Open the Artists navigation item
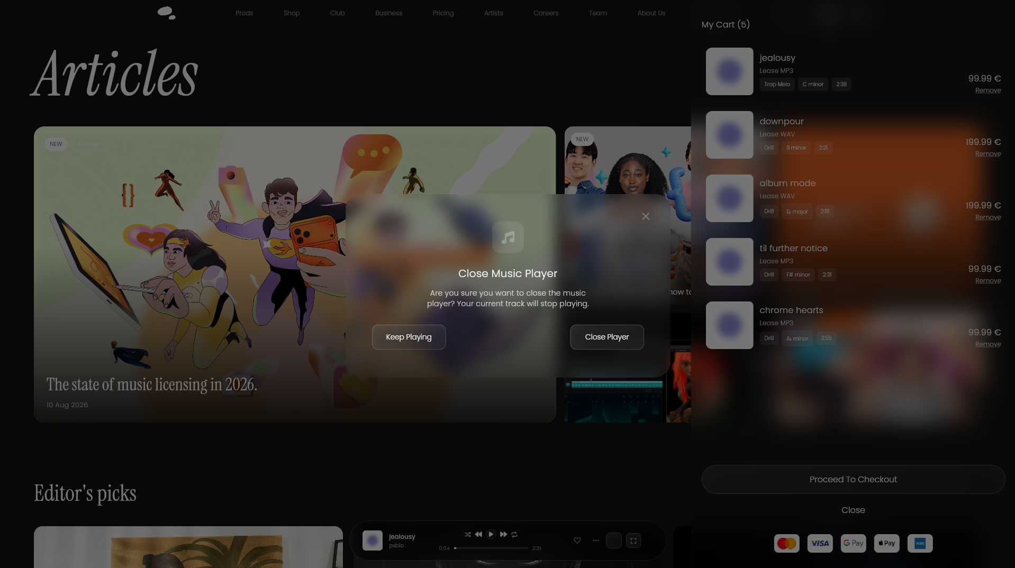 (x=493, y=13)
